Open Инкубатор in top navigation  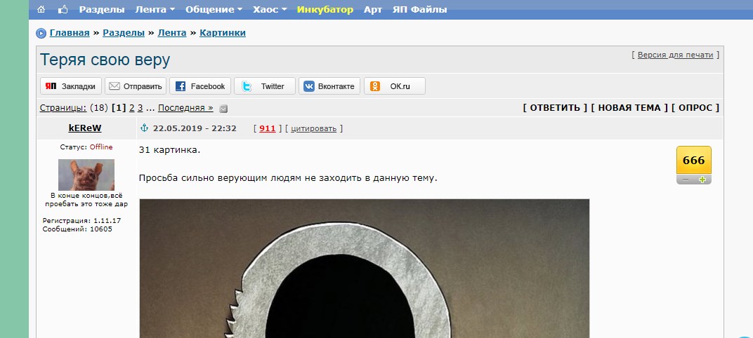325,10
